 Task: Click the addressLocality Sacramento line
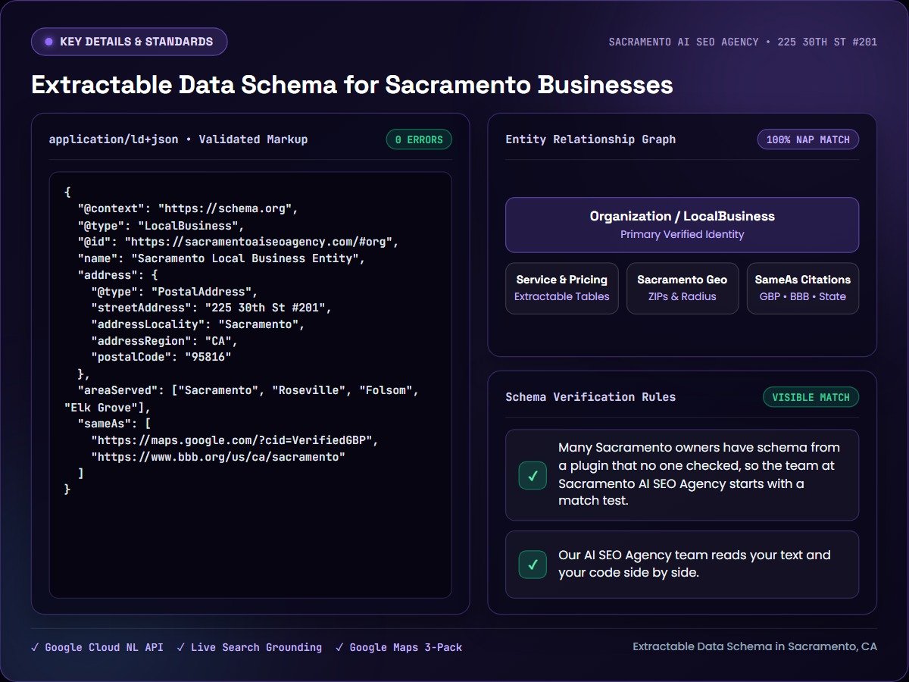[198, 325]
